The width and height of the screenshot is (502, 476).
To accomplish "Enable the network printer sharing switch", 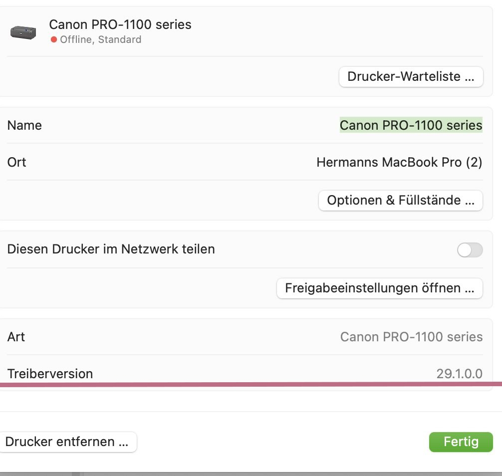I will (x=470, y=250).
